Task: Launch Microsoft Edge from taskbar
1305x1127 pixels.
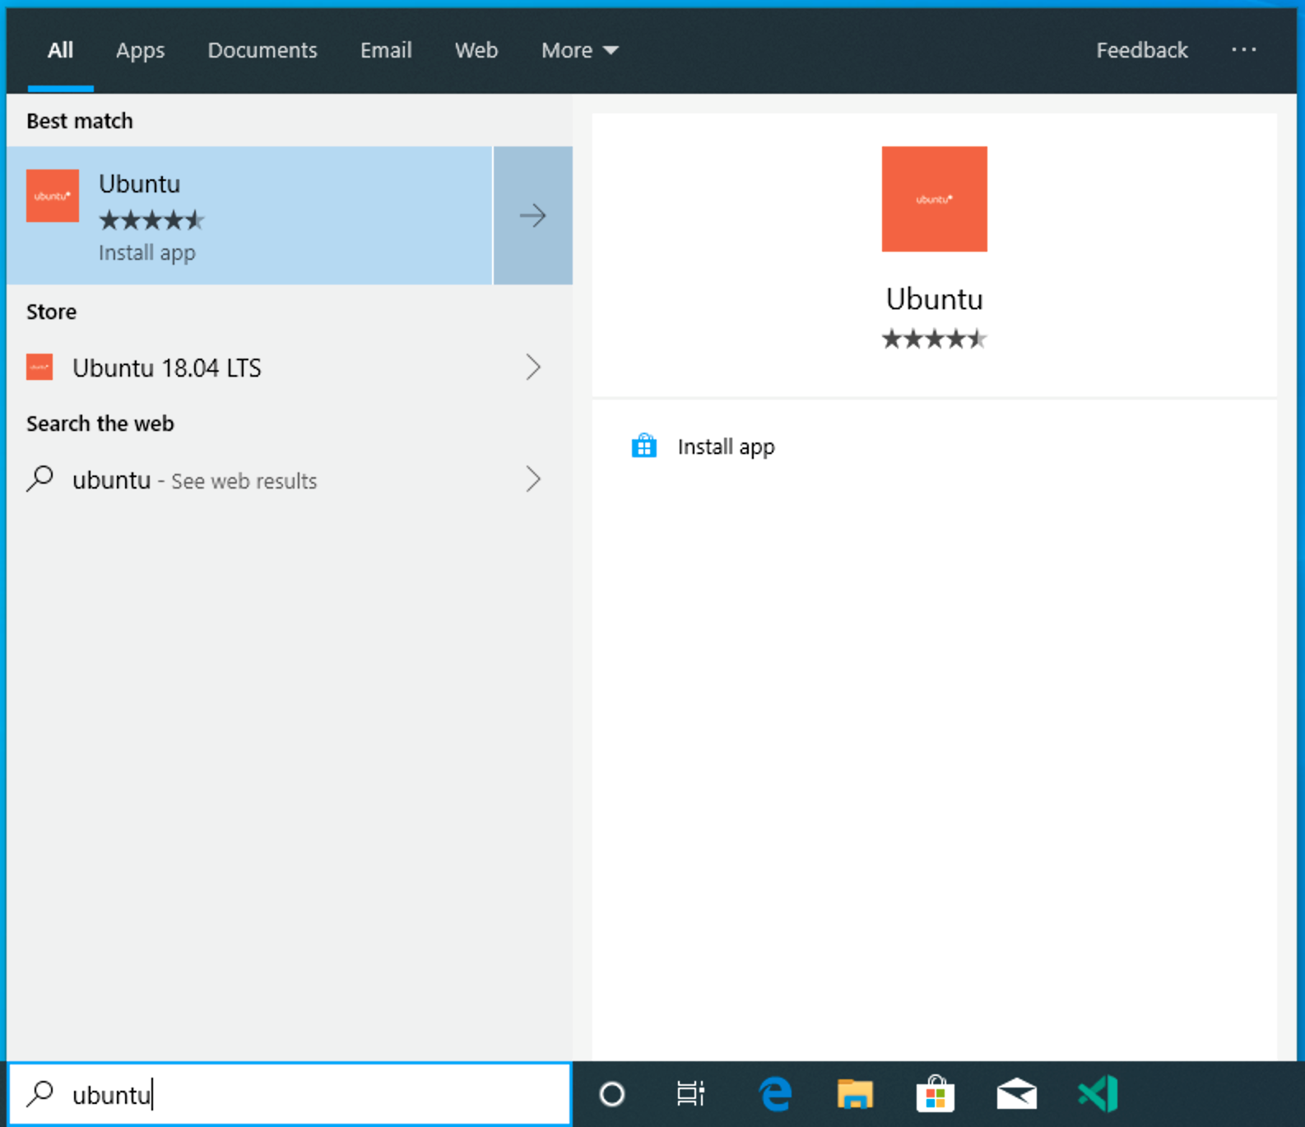Action: 774,1094
